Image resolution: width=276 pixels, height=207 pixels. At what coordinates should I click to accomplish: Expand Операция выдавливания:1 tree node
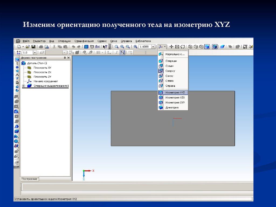[x=24, y=86]
